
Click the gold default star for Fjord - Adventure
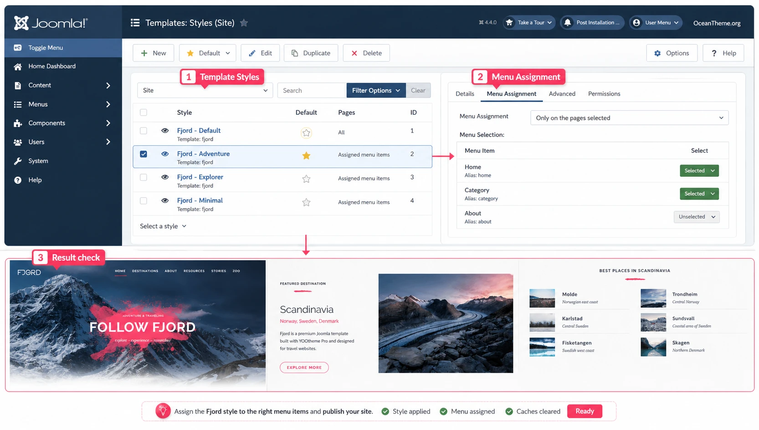click(306, 155)
